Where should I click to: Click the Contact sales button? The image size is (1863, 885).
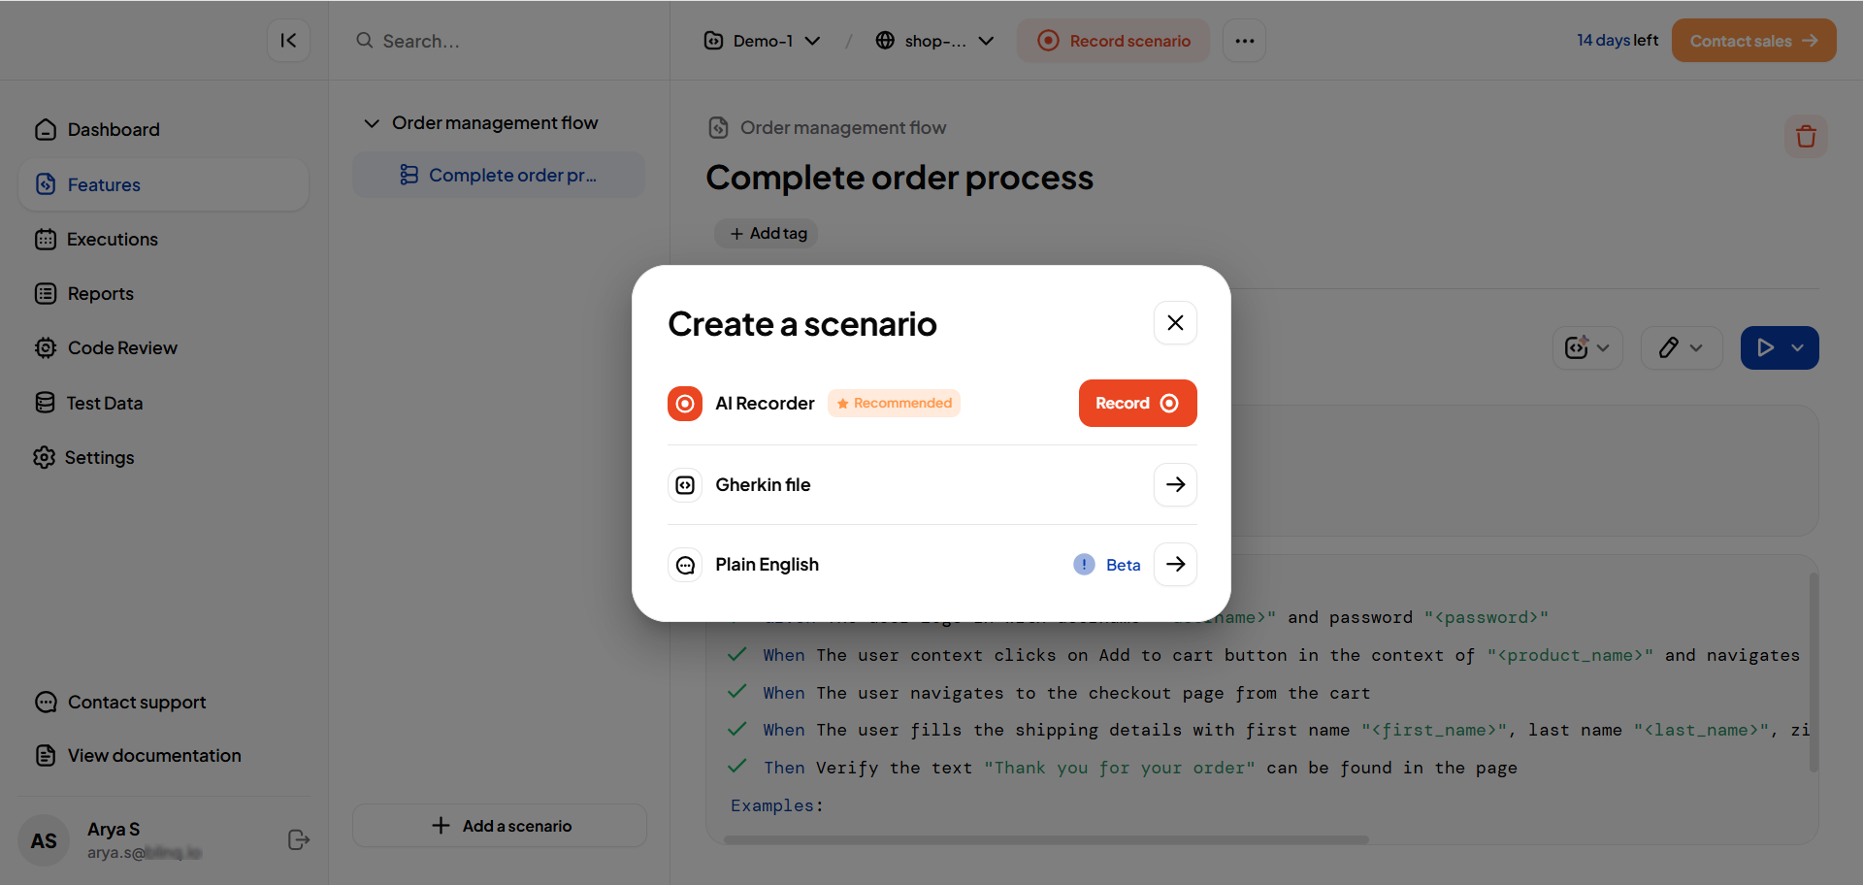coord(1752,41)
